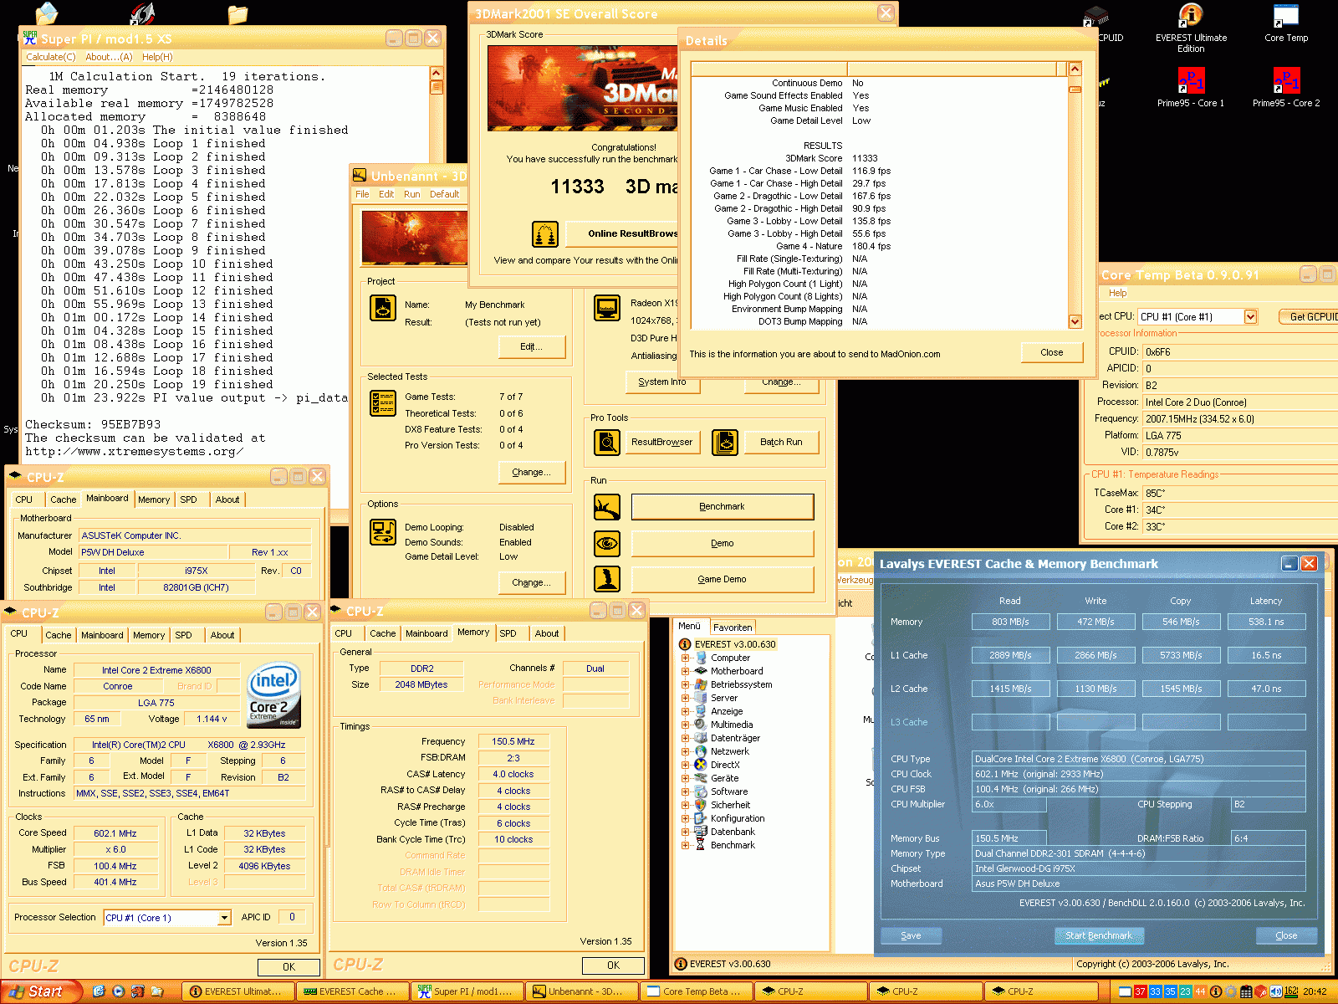Image resolution: width=1338 pixels, height=1004 pixels.
Task: Click scroll-up arrow in Super PI output
Action: [x=436, y=74]
